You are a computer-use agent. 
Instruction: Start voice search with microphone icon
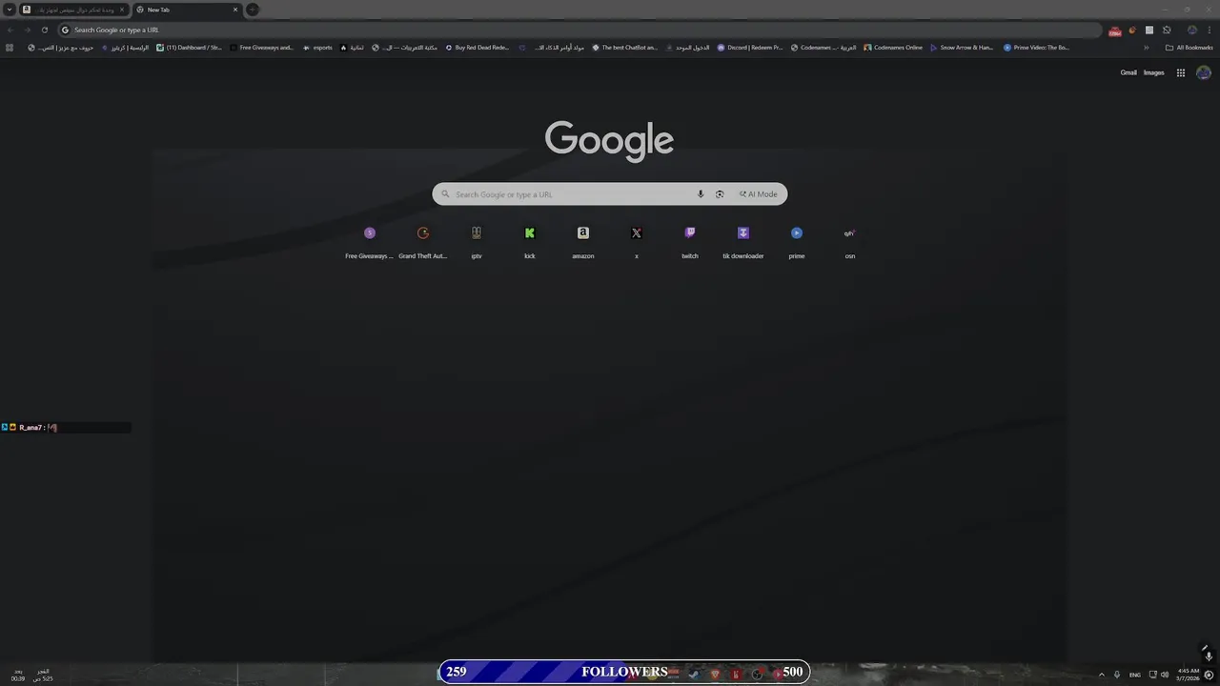tap(701, 194)
